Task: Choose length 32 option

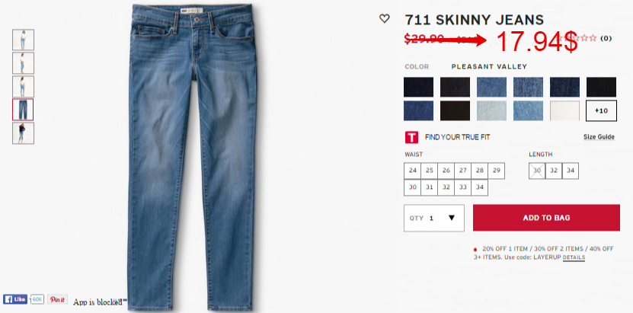Action: coord(554,171)
